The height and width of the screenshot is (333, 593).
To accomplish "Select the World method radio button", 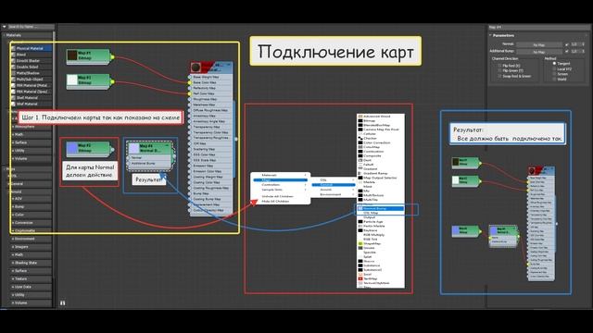I will point(554,80).
